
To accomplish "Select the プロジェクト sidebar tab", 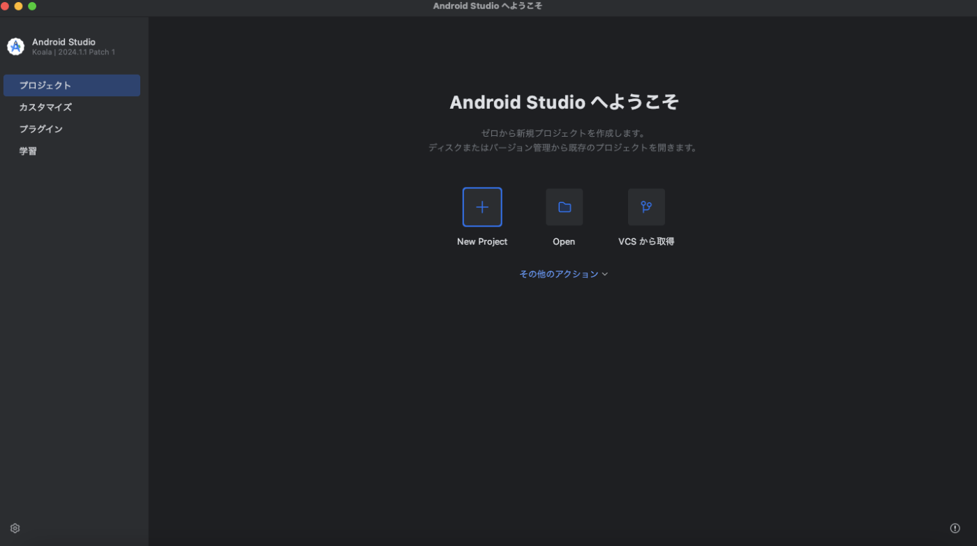I will tap(72, 86).
